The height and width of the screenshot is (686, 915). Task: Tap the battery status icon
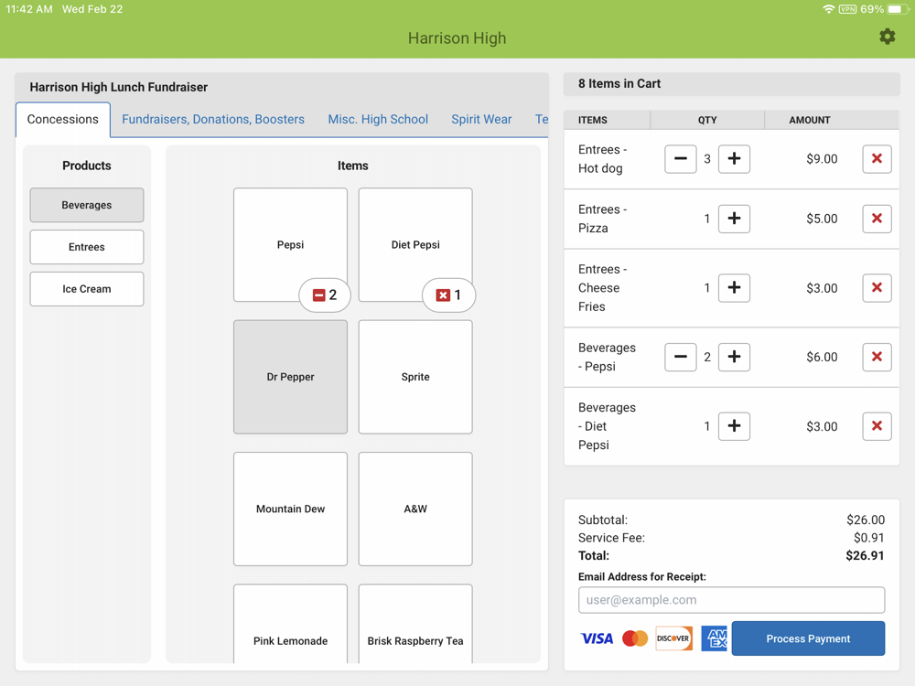[898, 9]
